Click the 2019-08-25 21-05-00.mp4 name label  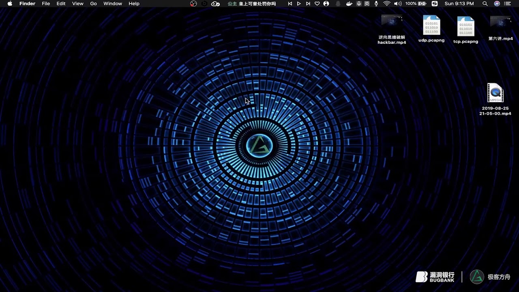[x=495, y=111]
